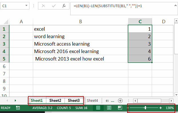Image resolution: width=178 pixels, height=113 pixels.
Task: Navigate sheet tabs left with arrow
Action: [x=7, y=100]
